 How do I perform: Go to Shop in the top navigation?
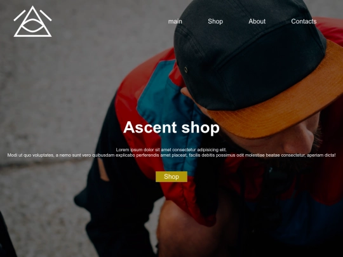click(x=215, y=21)
